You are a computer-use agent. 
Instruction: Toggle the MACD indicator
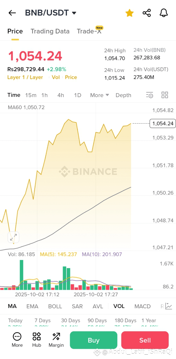click(142, 306)
